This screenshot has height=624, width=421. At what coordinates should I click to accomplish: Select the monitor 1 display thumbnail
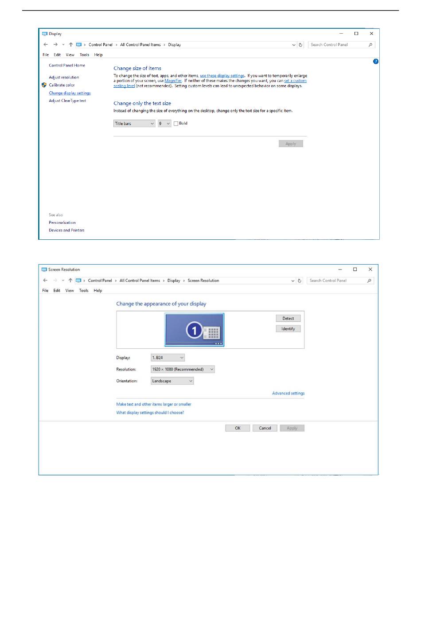click(x=194, y=330)
